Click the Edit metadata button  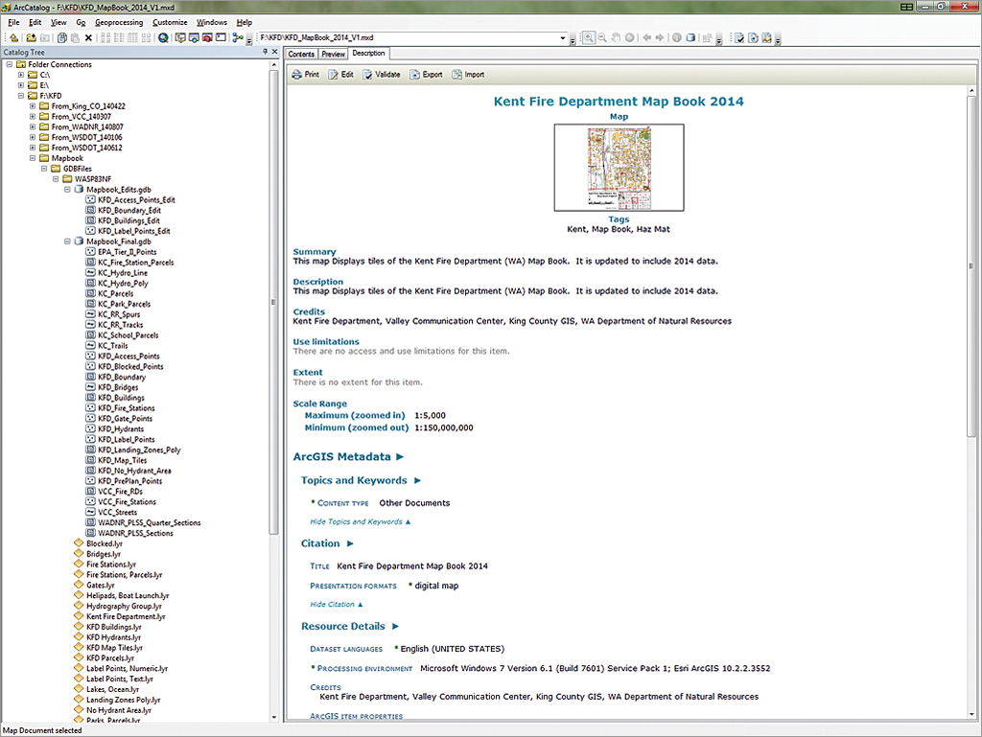click(341, 75)
